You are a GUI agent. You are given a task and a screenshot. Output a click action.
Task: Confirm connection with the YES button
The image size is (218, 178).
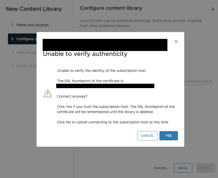pyautogui.click(x=168, y=135)
